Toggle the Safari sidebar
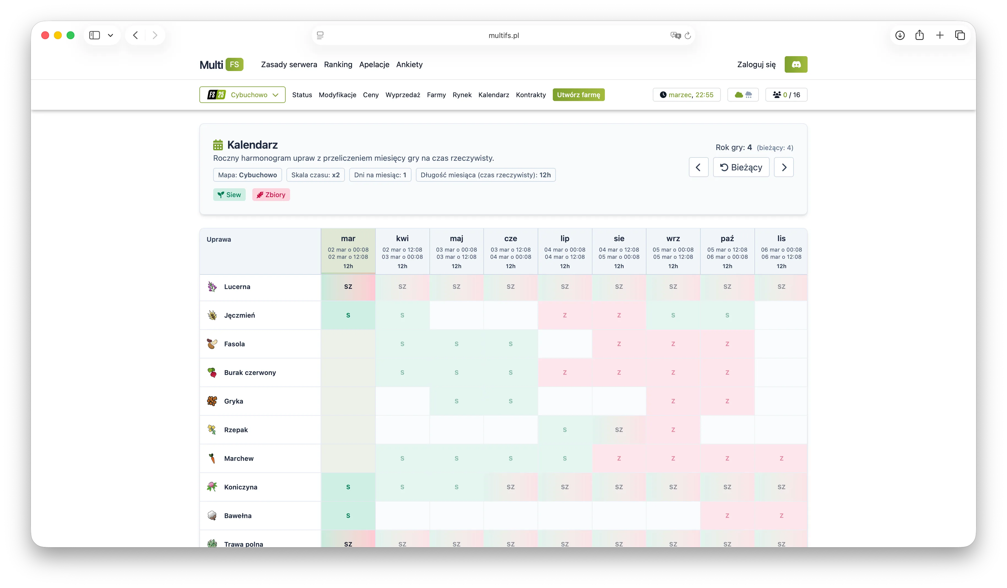1007x588 pixels. [94, 35]
